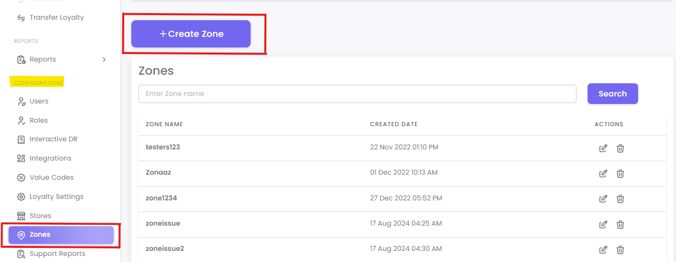Navigate to Stores in sidebar

(40, 216)
